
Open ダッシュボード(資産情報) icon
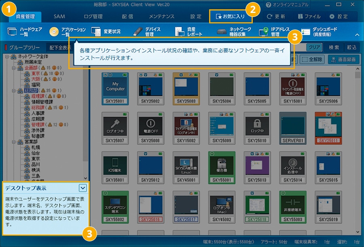pos(305,32)
